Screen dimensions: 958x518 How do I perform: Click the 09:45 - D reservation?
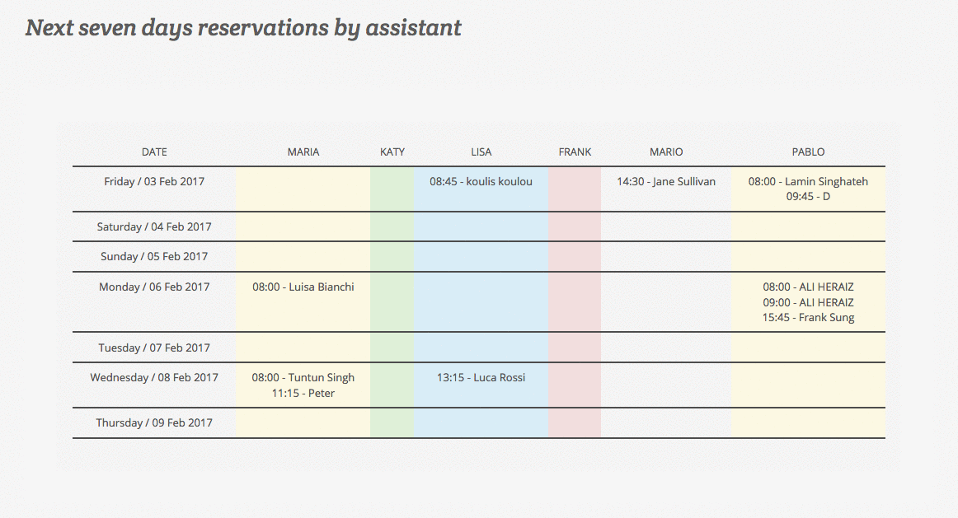(808, 197)
